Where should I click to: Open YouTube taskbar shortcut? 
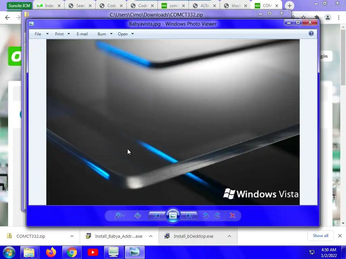[x=93, y=252]
